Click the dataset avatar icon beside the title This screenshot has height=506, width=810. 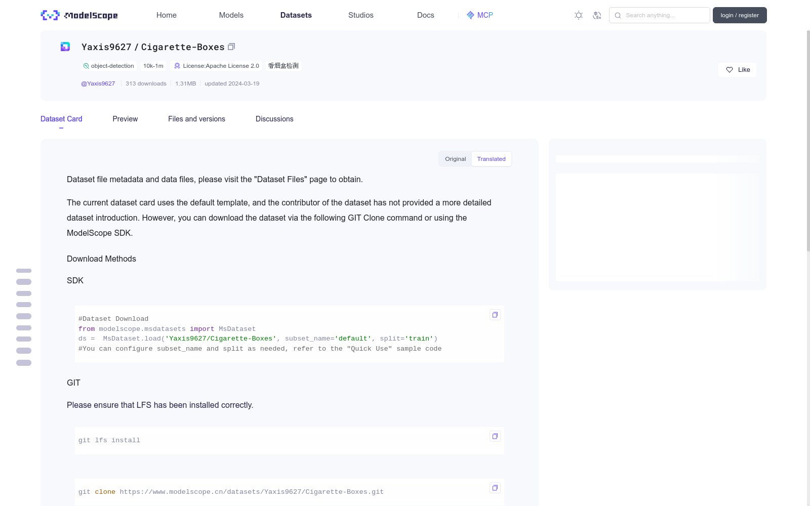point(65,47)
